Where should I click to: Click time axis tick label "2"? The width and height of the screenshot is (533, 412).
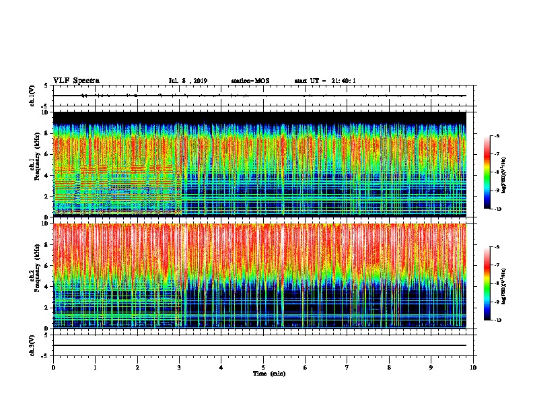click(x=137, y=368)
